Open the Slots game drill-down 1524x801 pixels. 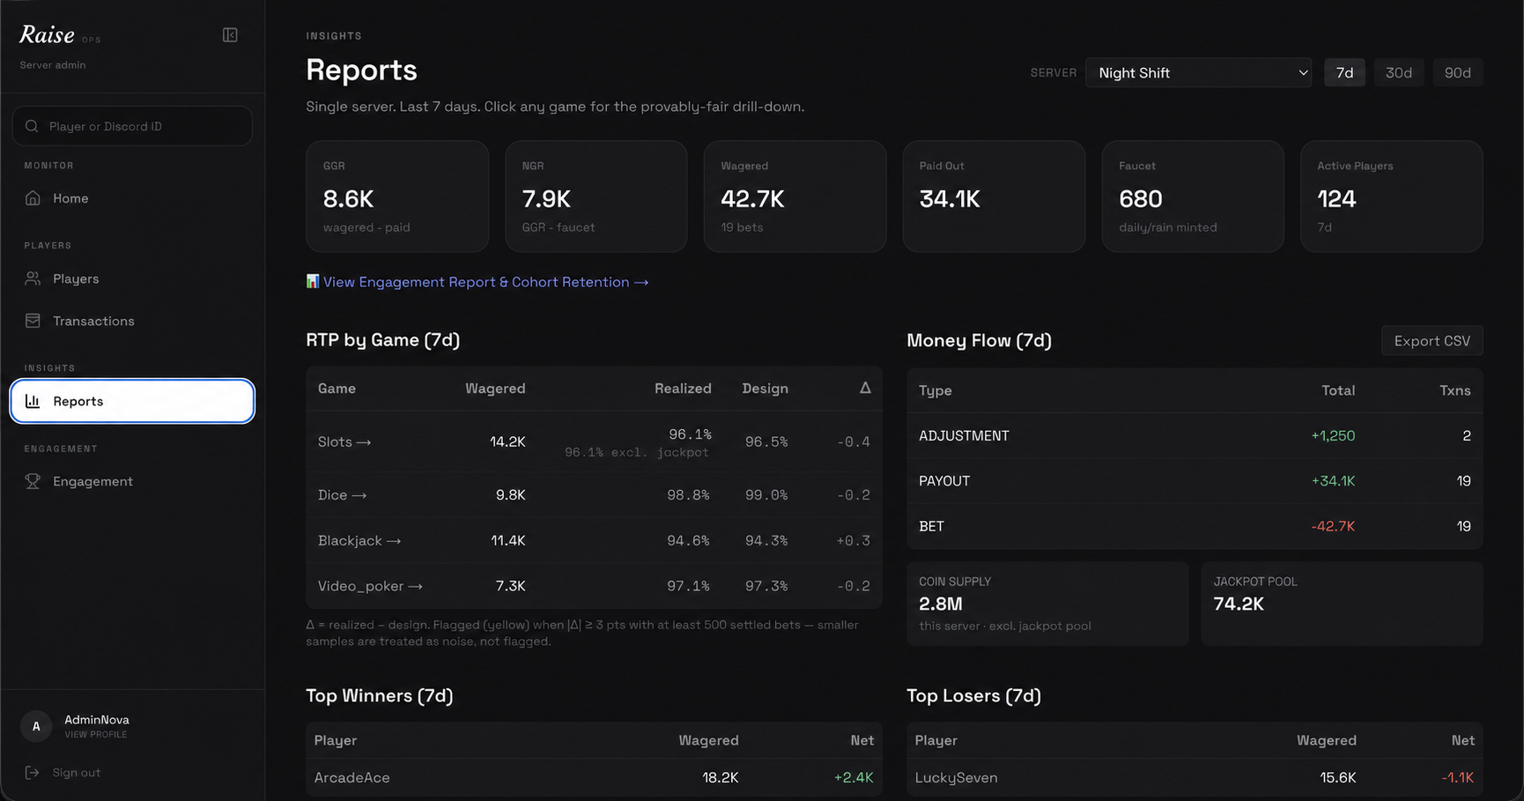pyautogui.click(x=344, y=441)
